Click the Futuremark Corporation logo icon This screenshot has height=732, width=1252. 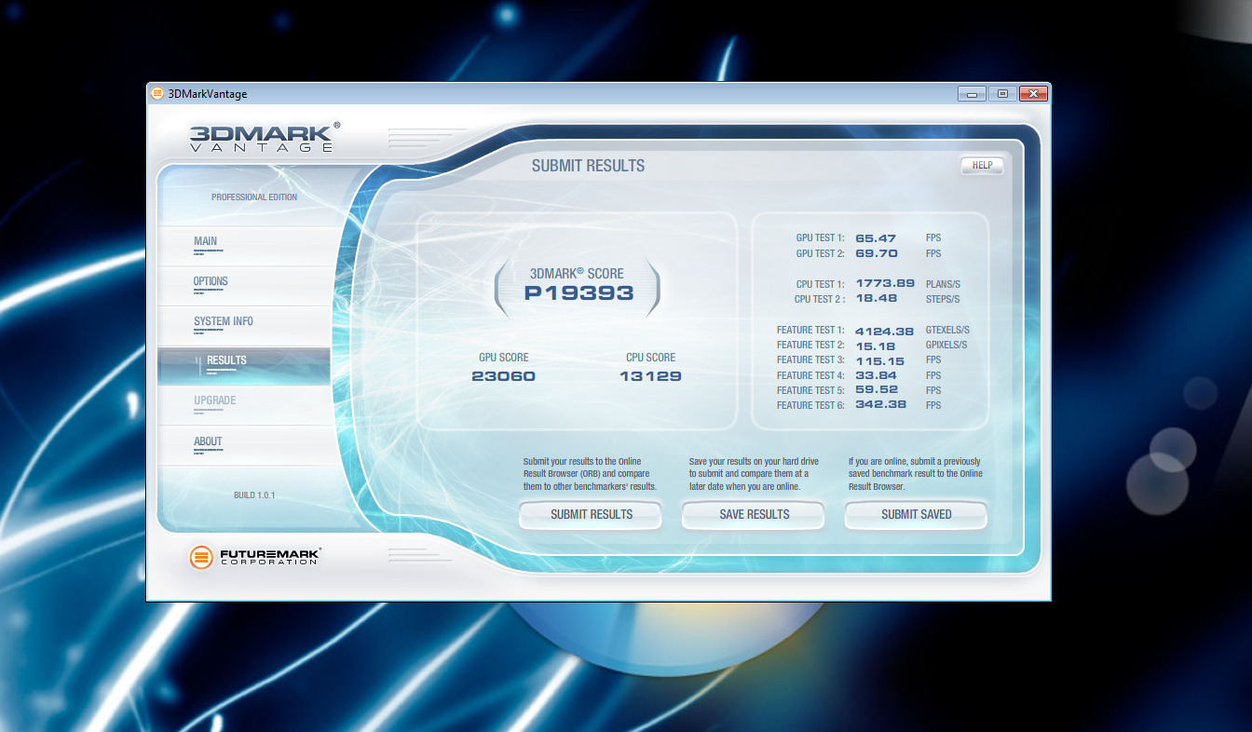[x=202, y=557]
